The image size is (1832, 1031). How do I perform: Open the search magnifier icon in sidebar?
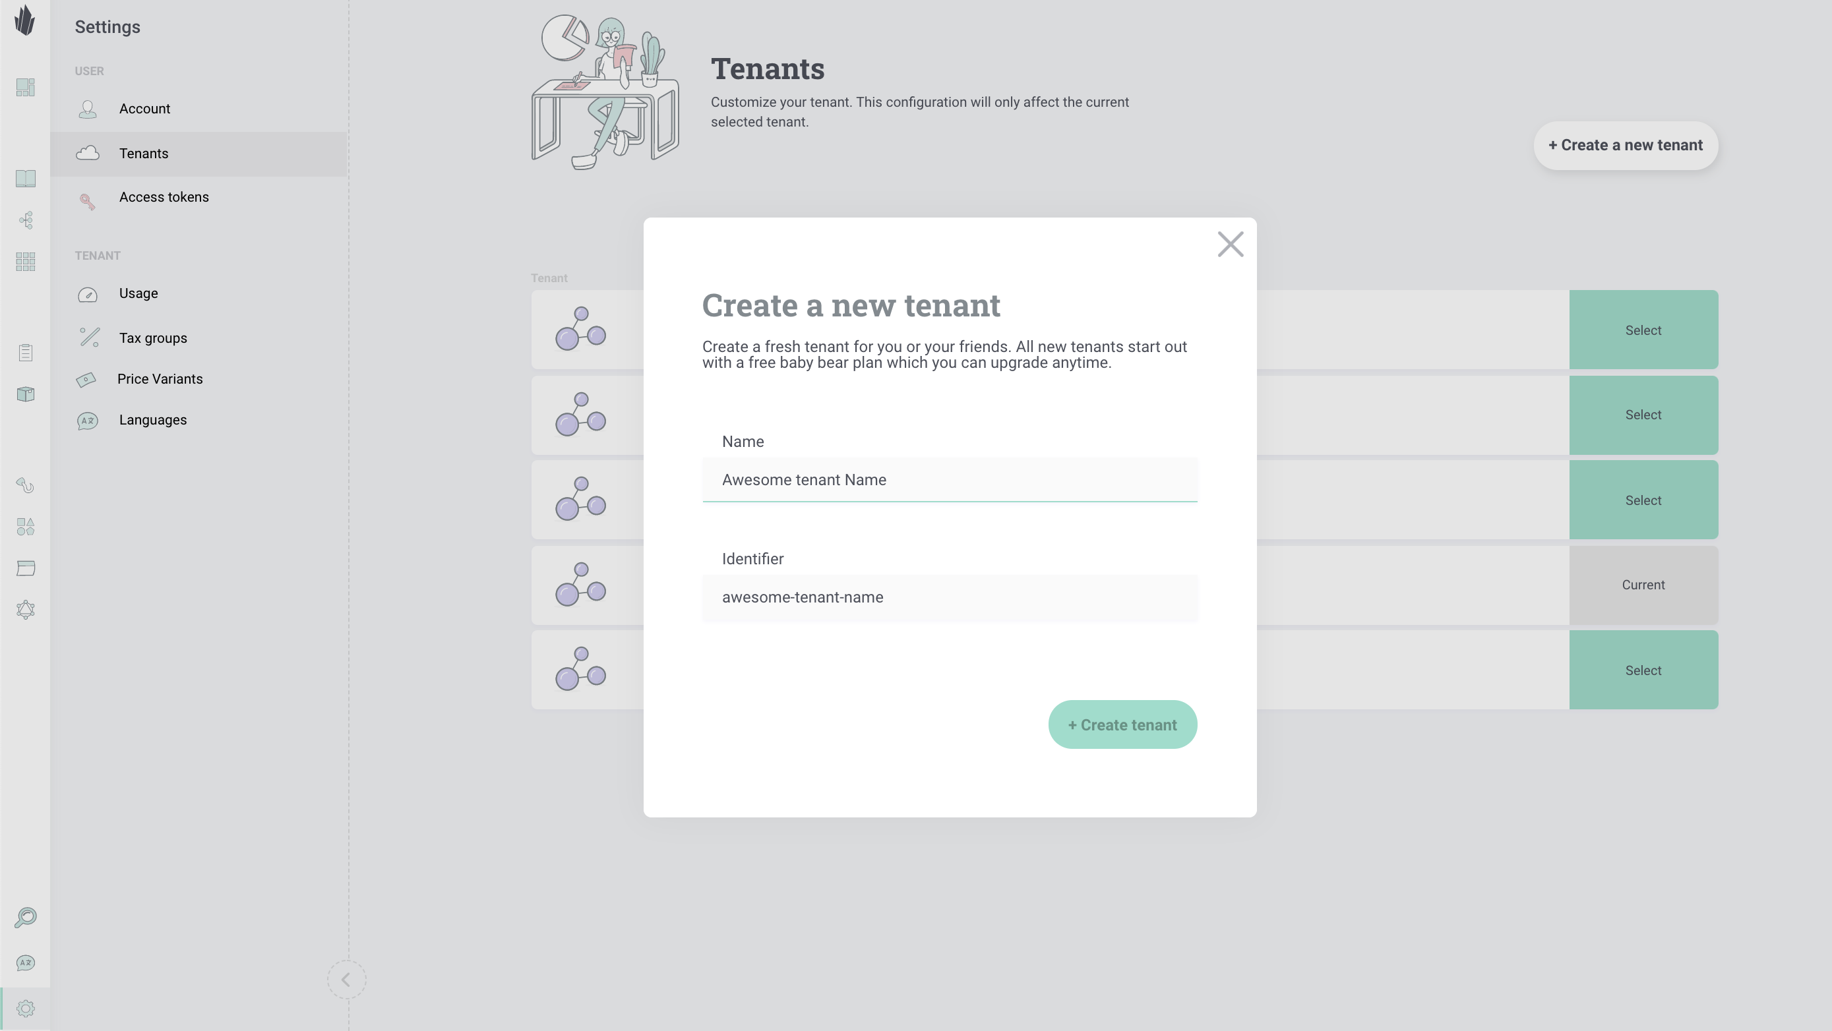(x=26, y=917)
